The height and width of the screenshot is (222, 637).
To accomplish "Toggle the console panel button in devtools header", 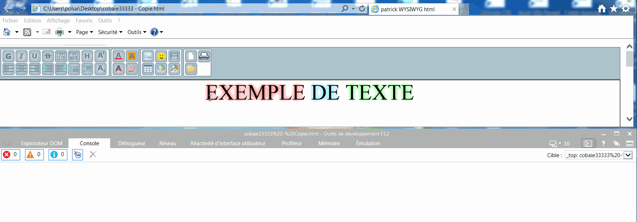I will click(x=588, y=143).
